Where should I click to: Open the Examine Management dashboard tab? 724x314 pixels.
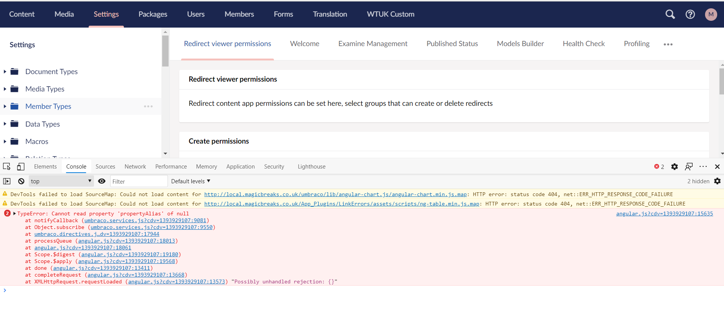[372, 44]
